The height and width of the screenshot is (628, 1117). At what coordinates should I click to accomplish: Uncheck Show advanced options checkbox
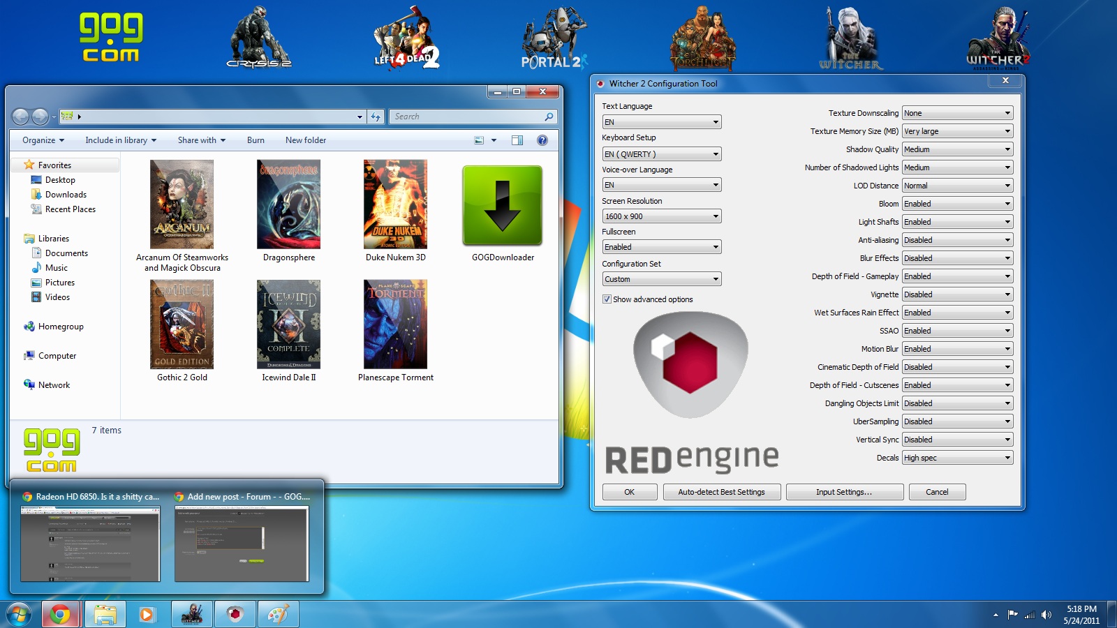pyautogui.click(x=607, y=299)
